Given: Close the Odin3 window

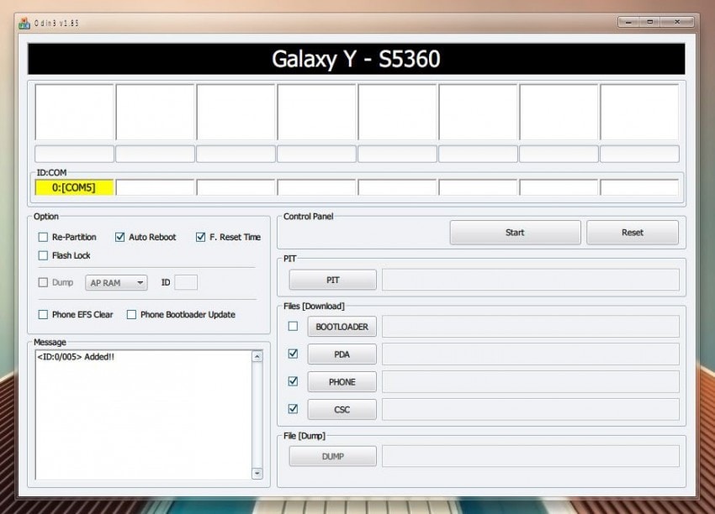Looking at the screenshot, I should 677,22.
